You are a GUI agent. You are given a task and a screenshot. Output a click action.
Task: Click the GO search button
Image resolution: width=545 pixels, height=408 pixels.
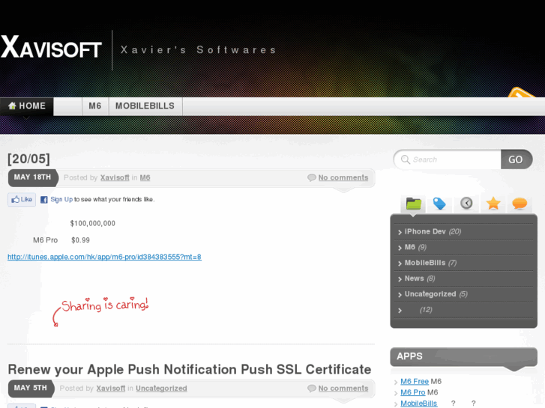[517, 159]
